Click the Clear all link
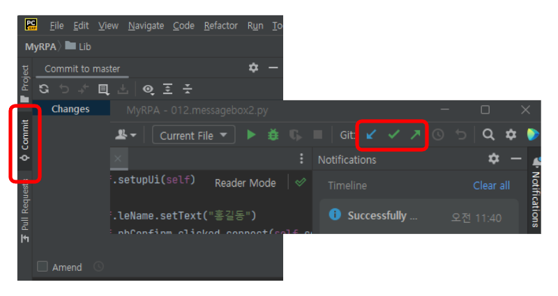 coord(491,185)
